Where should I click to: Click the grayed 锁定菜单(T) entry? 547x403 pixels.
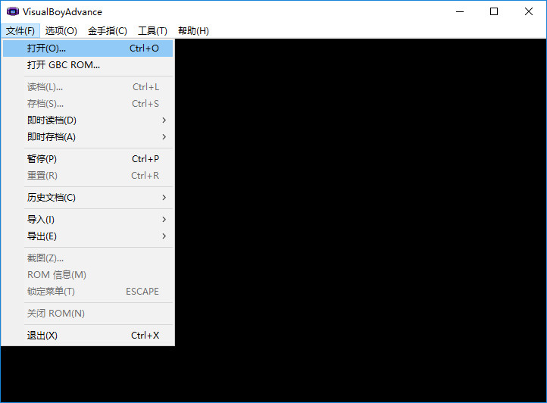click(x=88, y=292)
